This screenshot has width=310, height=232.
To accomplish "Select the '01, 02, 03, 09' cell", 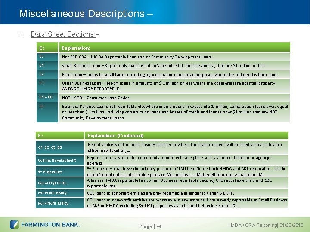I will coord(60,147).
